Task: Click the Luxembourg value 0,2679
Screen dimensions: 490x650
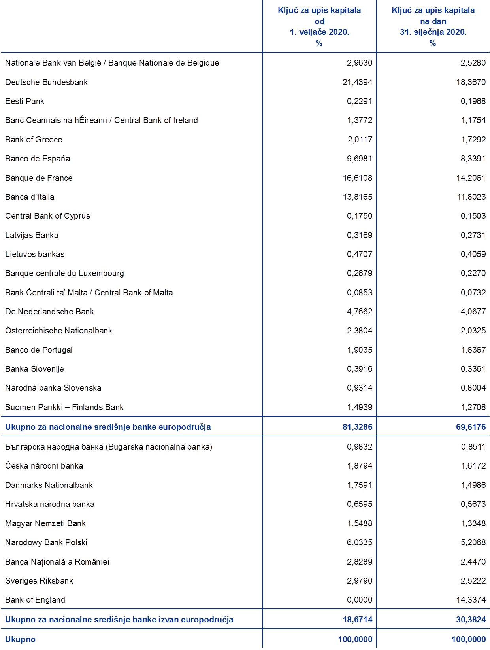Action: pyautogui.click(x=360, y=273)
